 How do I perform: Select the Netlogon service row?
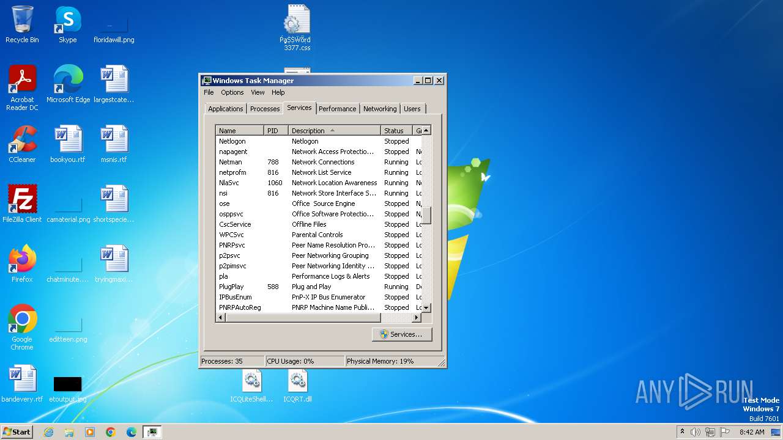[x=319, y=141]
